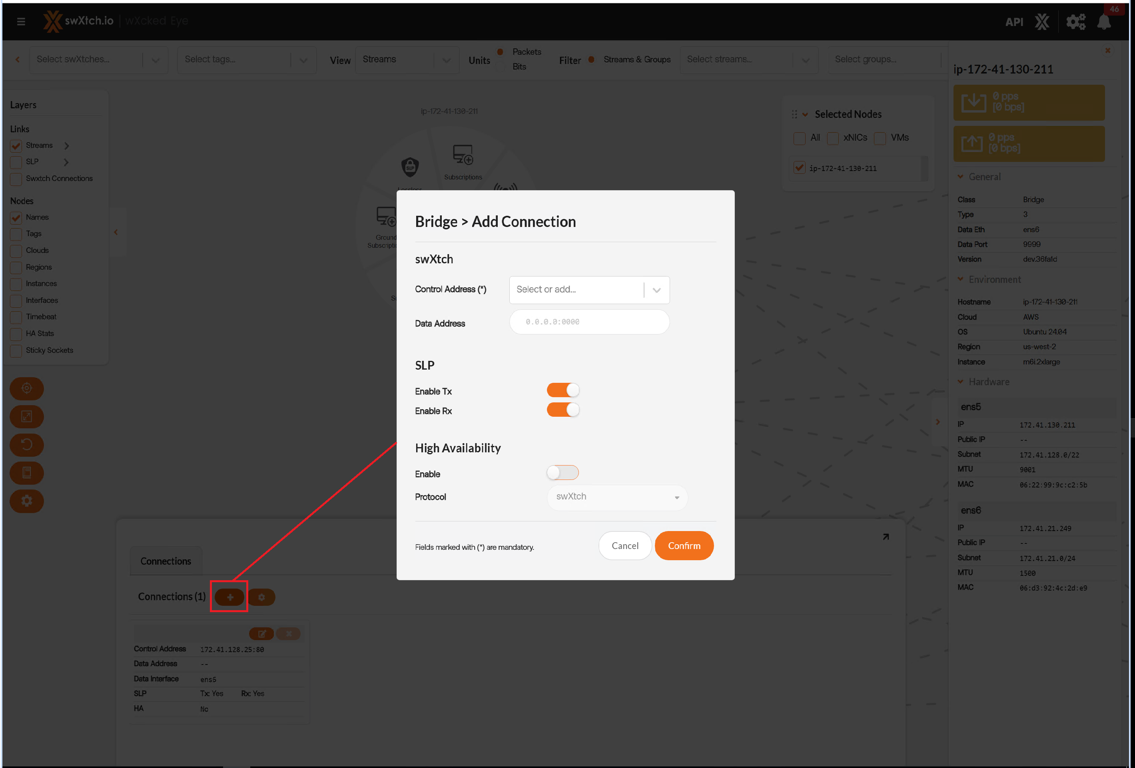Open the Protocol swXtch dropdown
This screenshot has width=1135, height=768.
click(x=617, y=497)
